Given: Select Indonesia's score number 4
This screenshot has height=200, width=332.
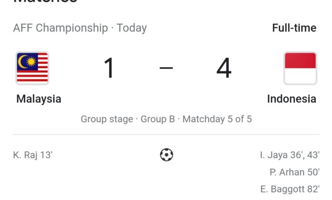Looking at the screenshot, I should (x=224, y=68).
